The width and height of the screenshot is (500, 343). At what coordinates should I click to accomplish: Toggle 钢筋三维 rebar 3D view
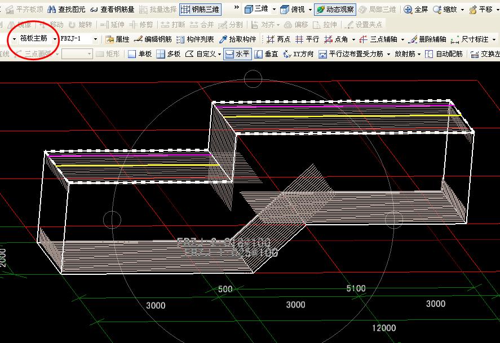click(x=200, y=10)
